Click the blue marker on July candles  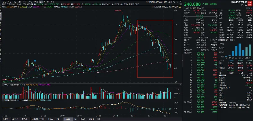pyautogui.click(x=35, y=61)
